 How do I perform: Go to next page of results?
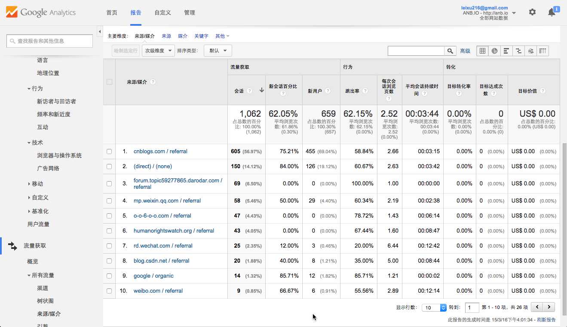click(549, 307)
